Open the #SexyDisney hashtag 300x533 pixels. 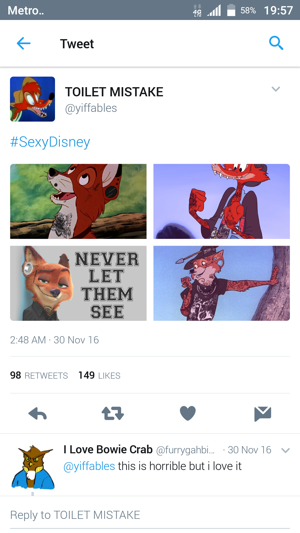point(50,142)
